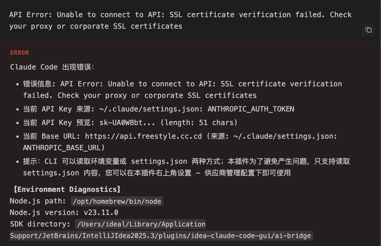Click the 错误信息 bullet item
The width and height of the screenshot is (381, 246).
[183, 90]
